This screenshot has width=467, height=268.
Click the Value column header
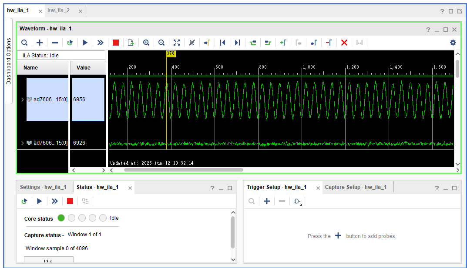coord(88,68)
